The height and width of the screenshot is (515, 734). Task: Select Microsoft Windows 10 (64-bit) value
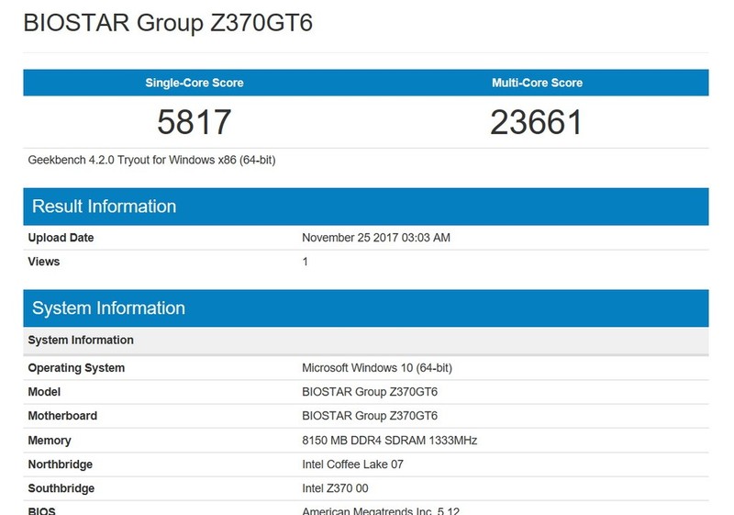tap(377, 368)
